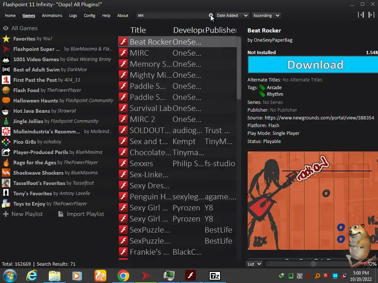The image size is (378, 283).
Task: Select the 'Survival Lab' game row
Action: click(x=177, y=108)
